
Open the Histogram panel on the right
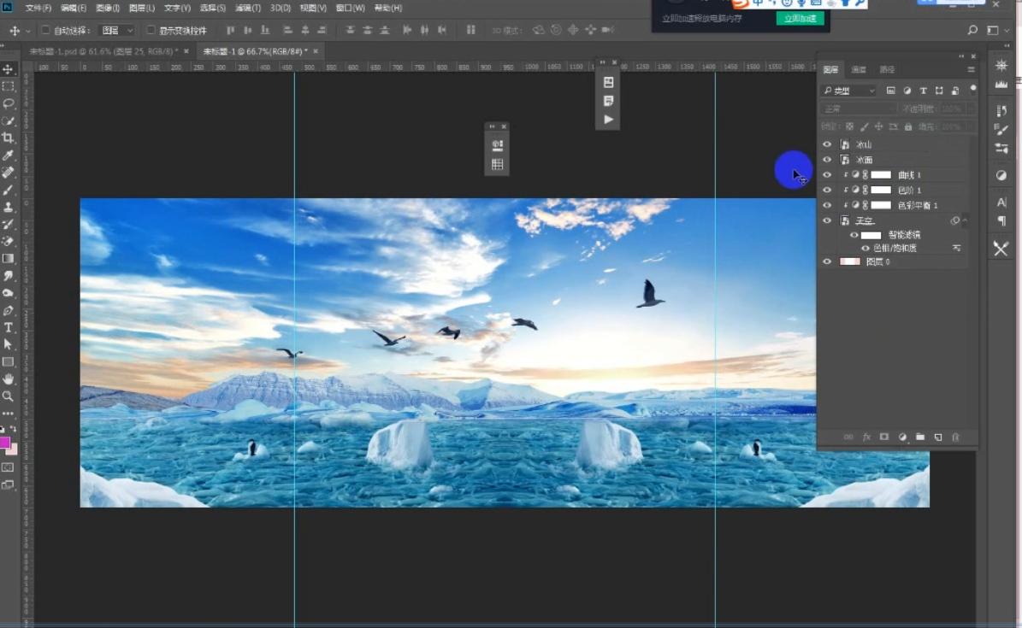1001,83
